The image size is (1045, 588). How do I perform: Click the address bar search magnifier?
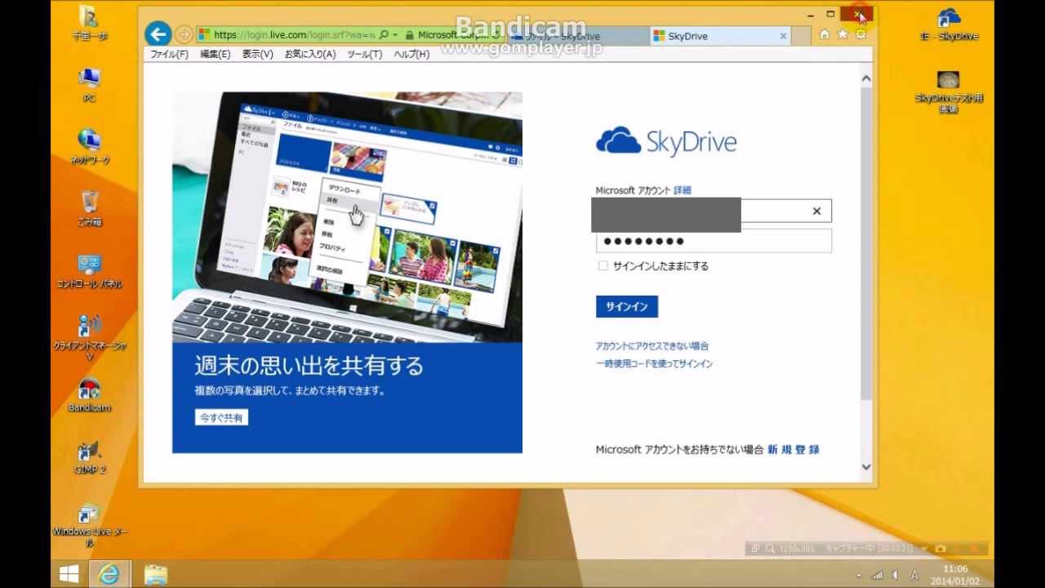click(384, 35)
